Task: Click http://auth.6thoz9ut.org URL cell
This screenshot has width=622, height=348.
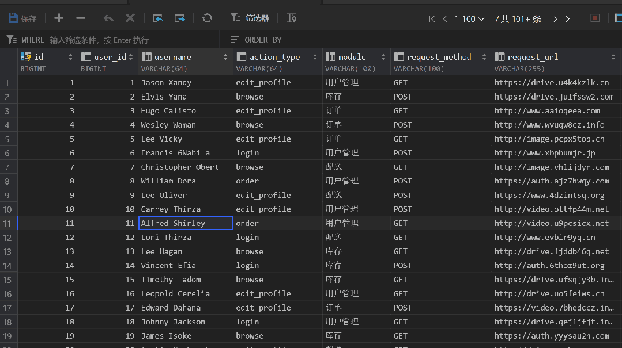Action: (x=556, y=265)
